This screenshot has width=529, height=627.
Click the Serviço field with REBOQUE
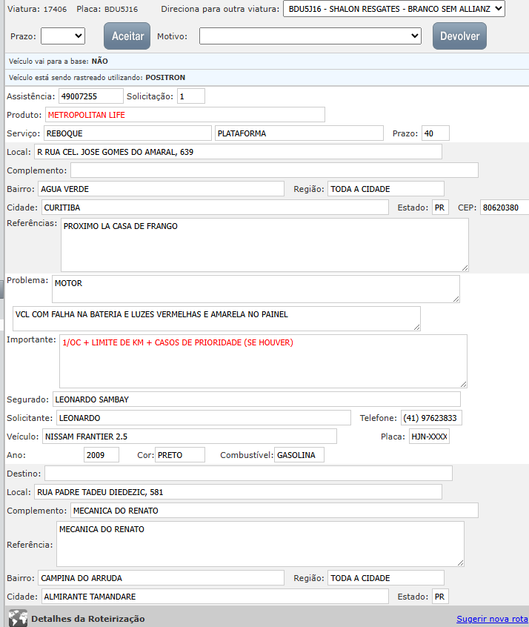click(x=127, y=133)
